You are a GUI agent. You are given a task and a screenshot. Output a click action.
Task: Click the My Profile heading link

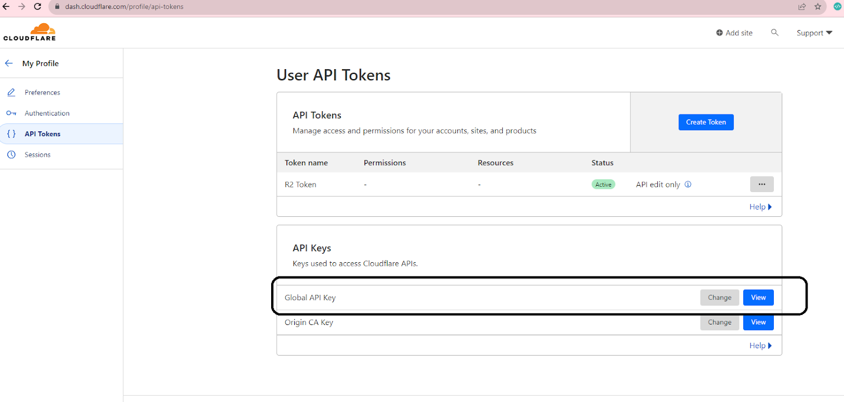pos(41,63)
